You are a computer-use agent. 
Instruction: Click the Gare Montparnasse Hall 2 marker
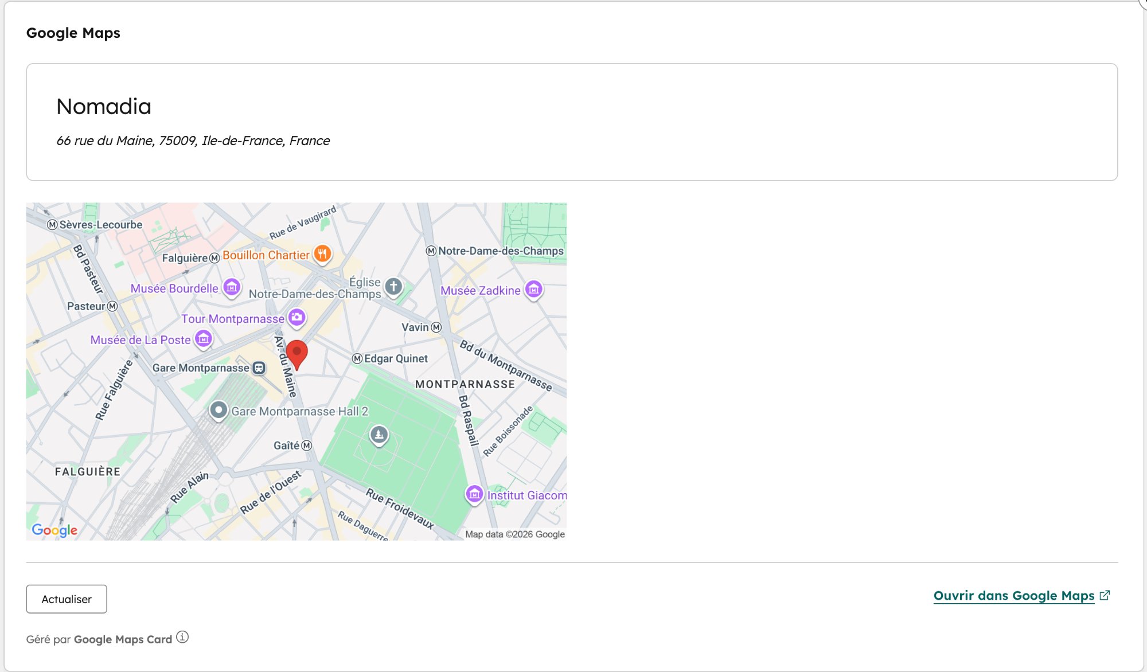[219, 410]
